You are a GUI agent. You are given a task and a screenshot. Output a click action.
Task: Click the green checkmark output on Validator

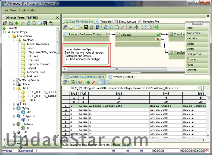pyautogui.click(x=158, y=34)
